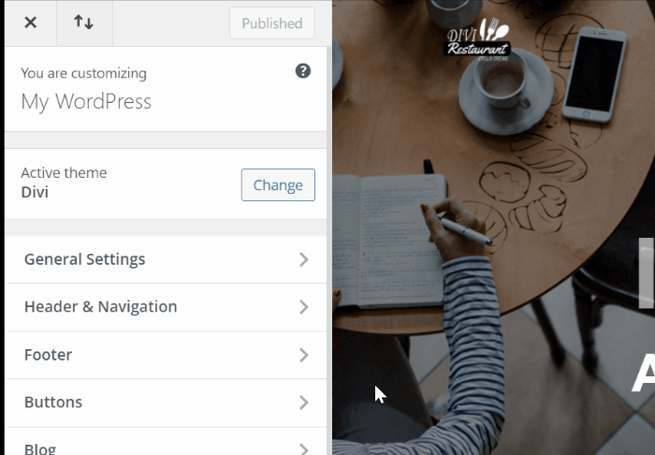
Task: Expand Blog section chevron arrow
Action: tap(304, 448)
